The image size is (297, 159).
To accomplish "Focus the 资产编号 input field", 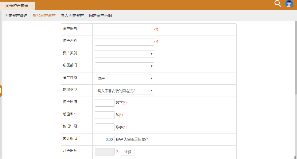I will pyautogui.click(x=124, y=30).
